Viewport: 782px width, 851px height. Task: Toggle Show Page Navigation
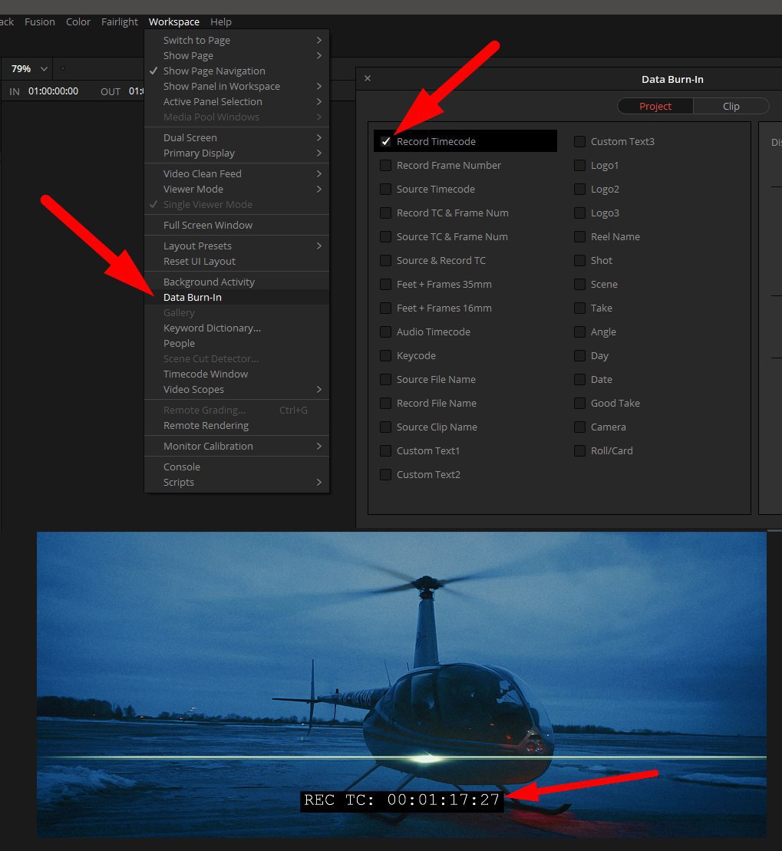click(x=236, y=71)
